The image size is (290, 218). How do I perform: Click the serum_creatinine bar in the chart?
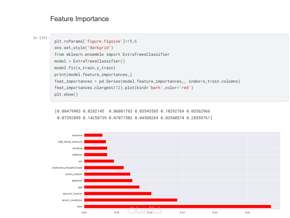click(x=131, y=200)
